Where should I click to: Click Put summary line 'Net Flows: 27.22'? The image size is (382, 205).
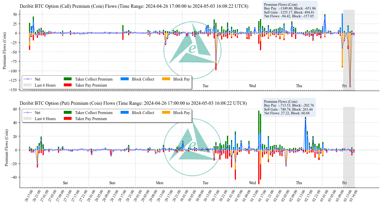[x=287, y=113]
